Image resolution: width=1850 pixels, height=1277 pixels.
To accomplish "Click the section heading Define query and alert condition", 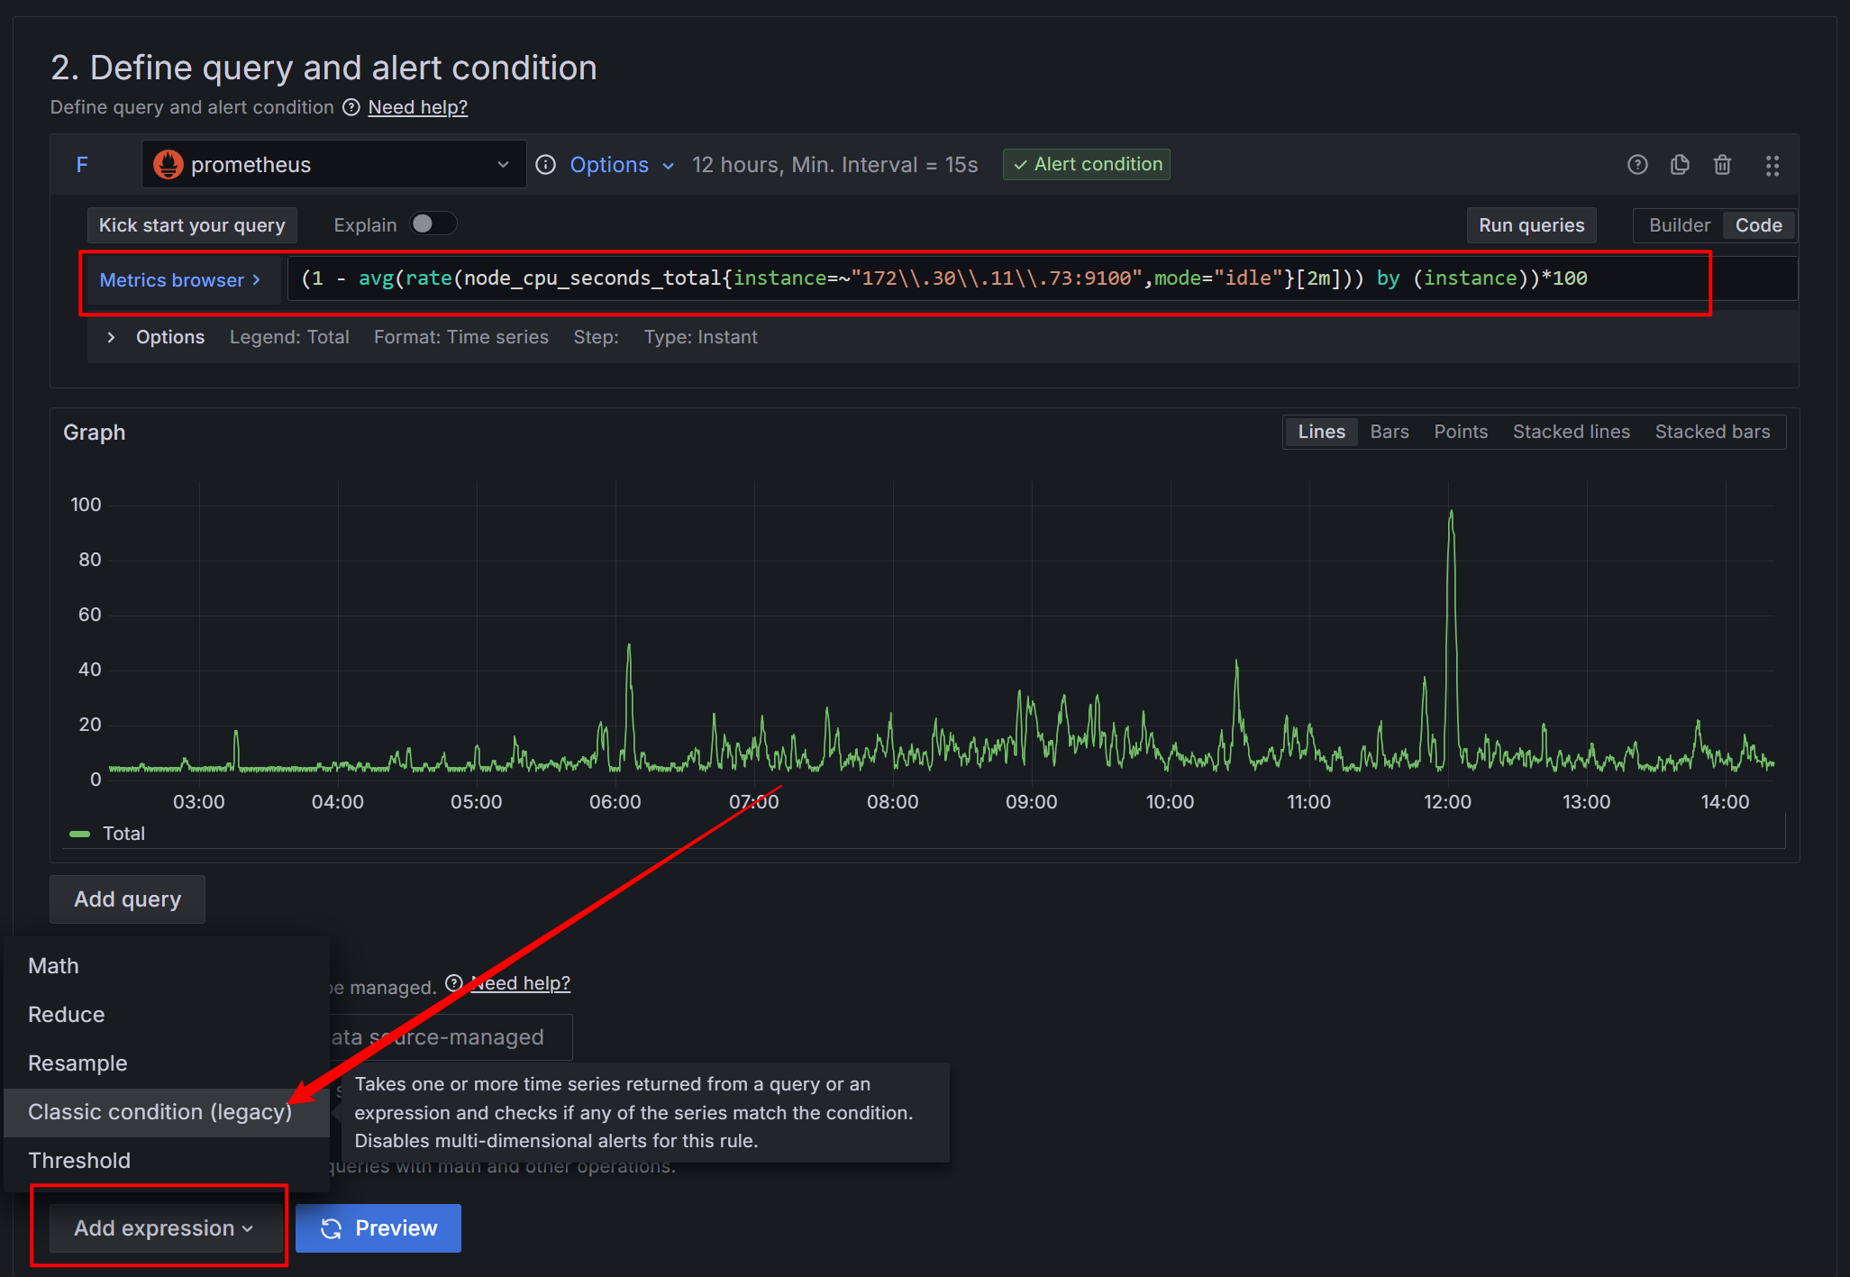I will click(324, 68).
